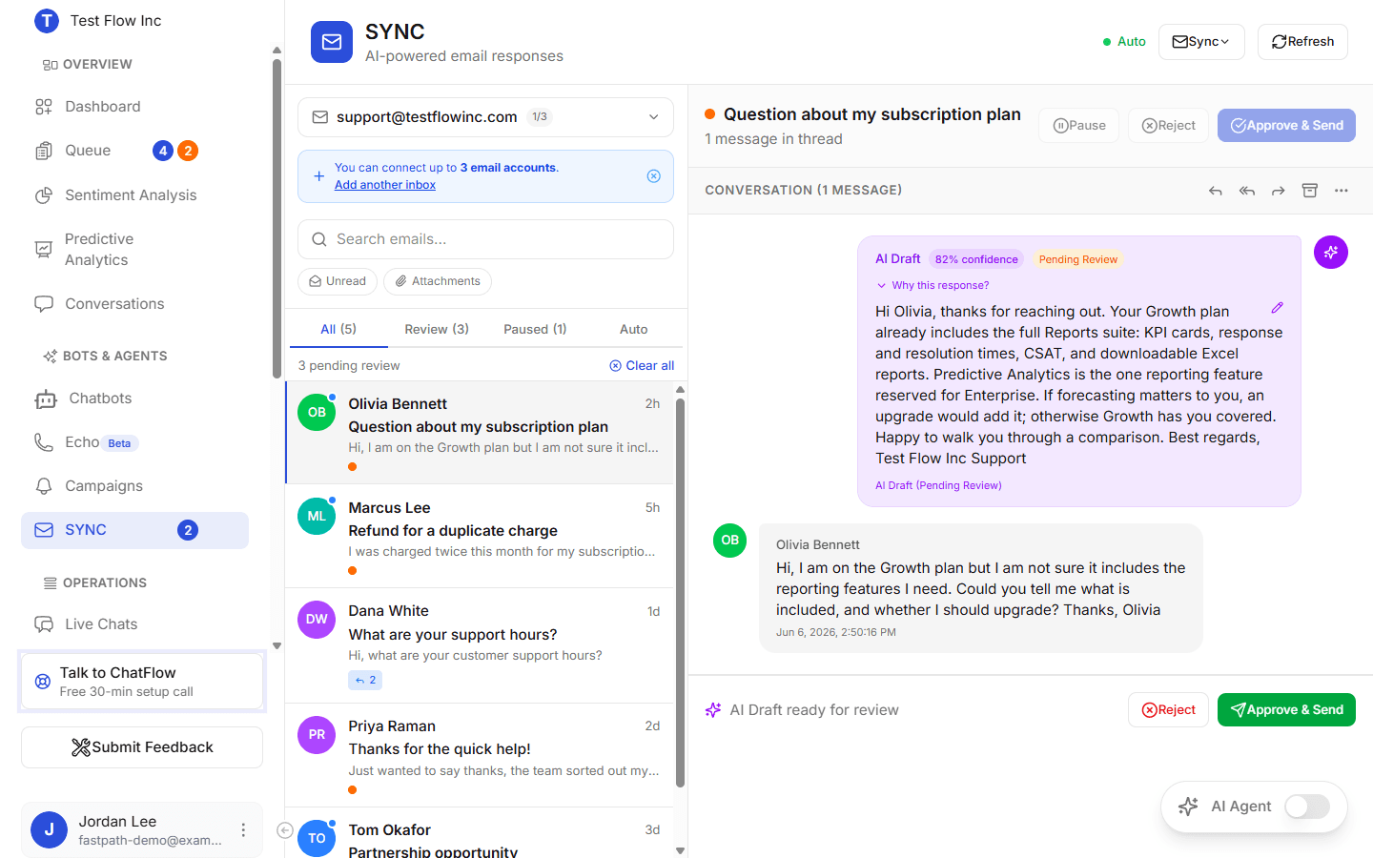The width and height of the screenshot is (1373, 858).
Task: Click Add another inbox link
Action: pyautogui.click(x=385, y=185)
